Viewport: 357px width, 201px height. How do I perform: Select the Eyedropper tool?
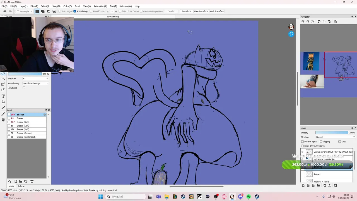point(3,114)
